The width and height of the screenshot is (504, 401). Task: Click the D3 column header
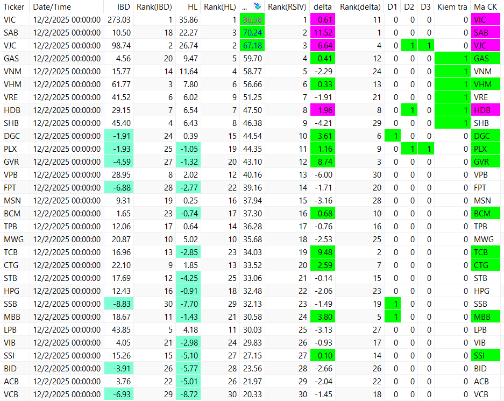coord(425,7)
